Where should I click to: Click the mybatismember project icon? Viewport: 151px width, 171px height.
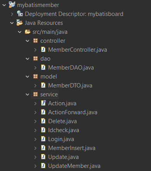12,5
